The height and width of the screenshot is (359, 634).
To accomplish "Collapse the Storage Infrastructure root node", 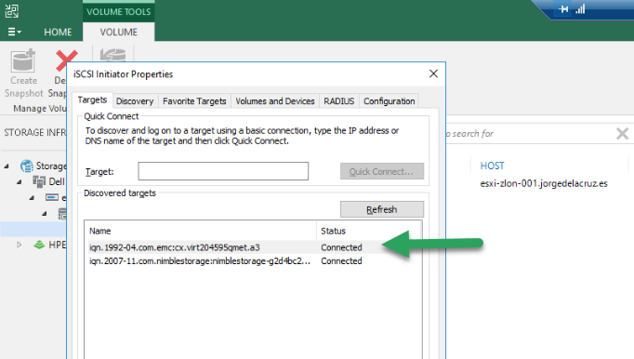I will click(7, 166).
